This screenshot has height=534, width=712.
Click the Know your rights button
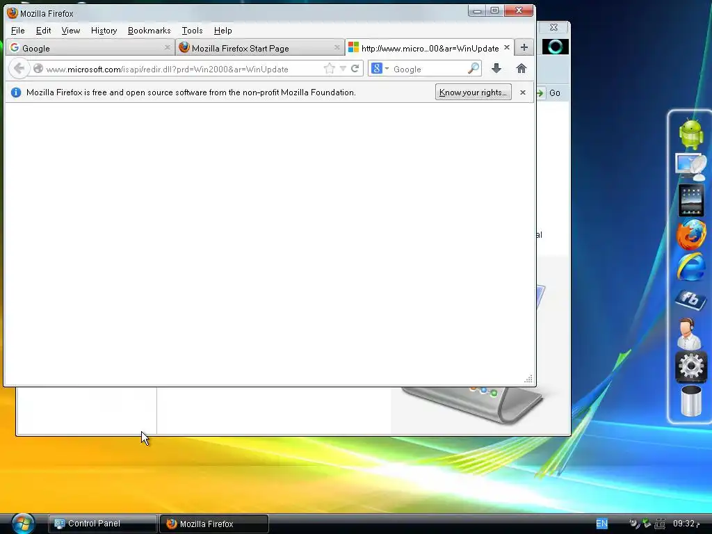click(473, 92)
